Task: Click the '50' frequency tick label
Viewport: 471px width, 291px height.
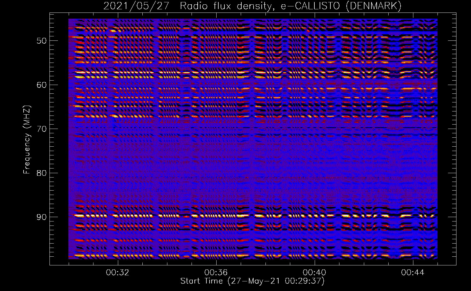Action: [41, 41]
